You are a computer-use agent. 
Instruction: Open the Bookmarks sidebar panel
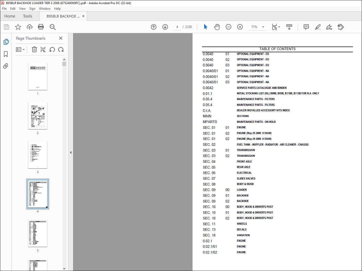pos(6,54)
